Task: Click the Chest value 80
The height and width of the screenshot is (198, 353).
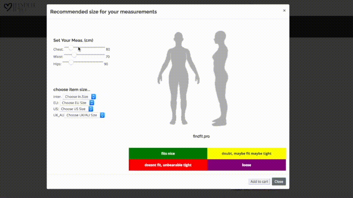Action: (108, 49)
